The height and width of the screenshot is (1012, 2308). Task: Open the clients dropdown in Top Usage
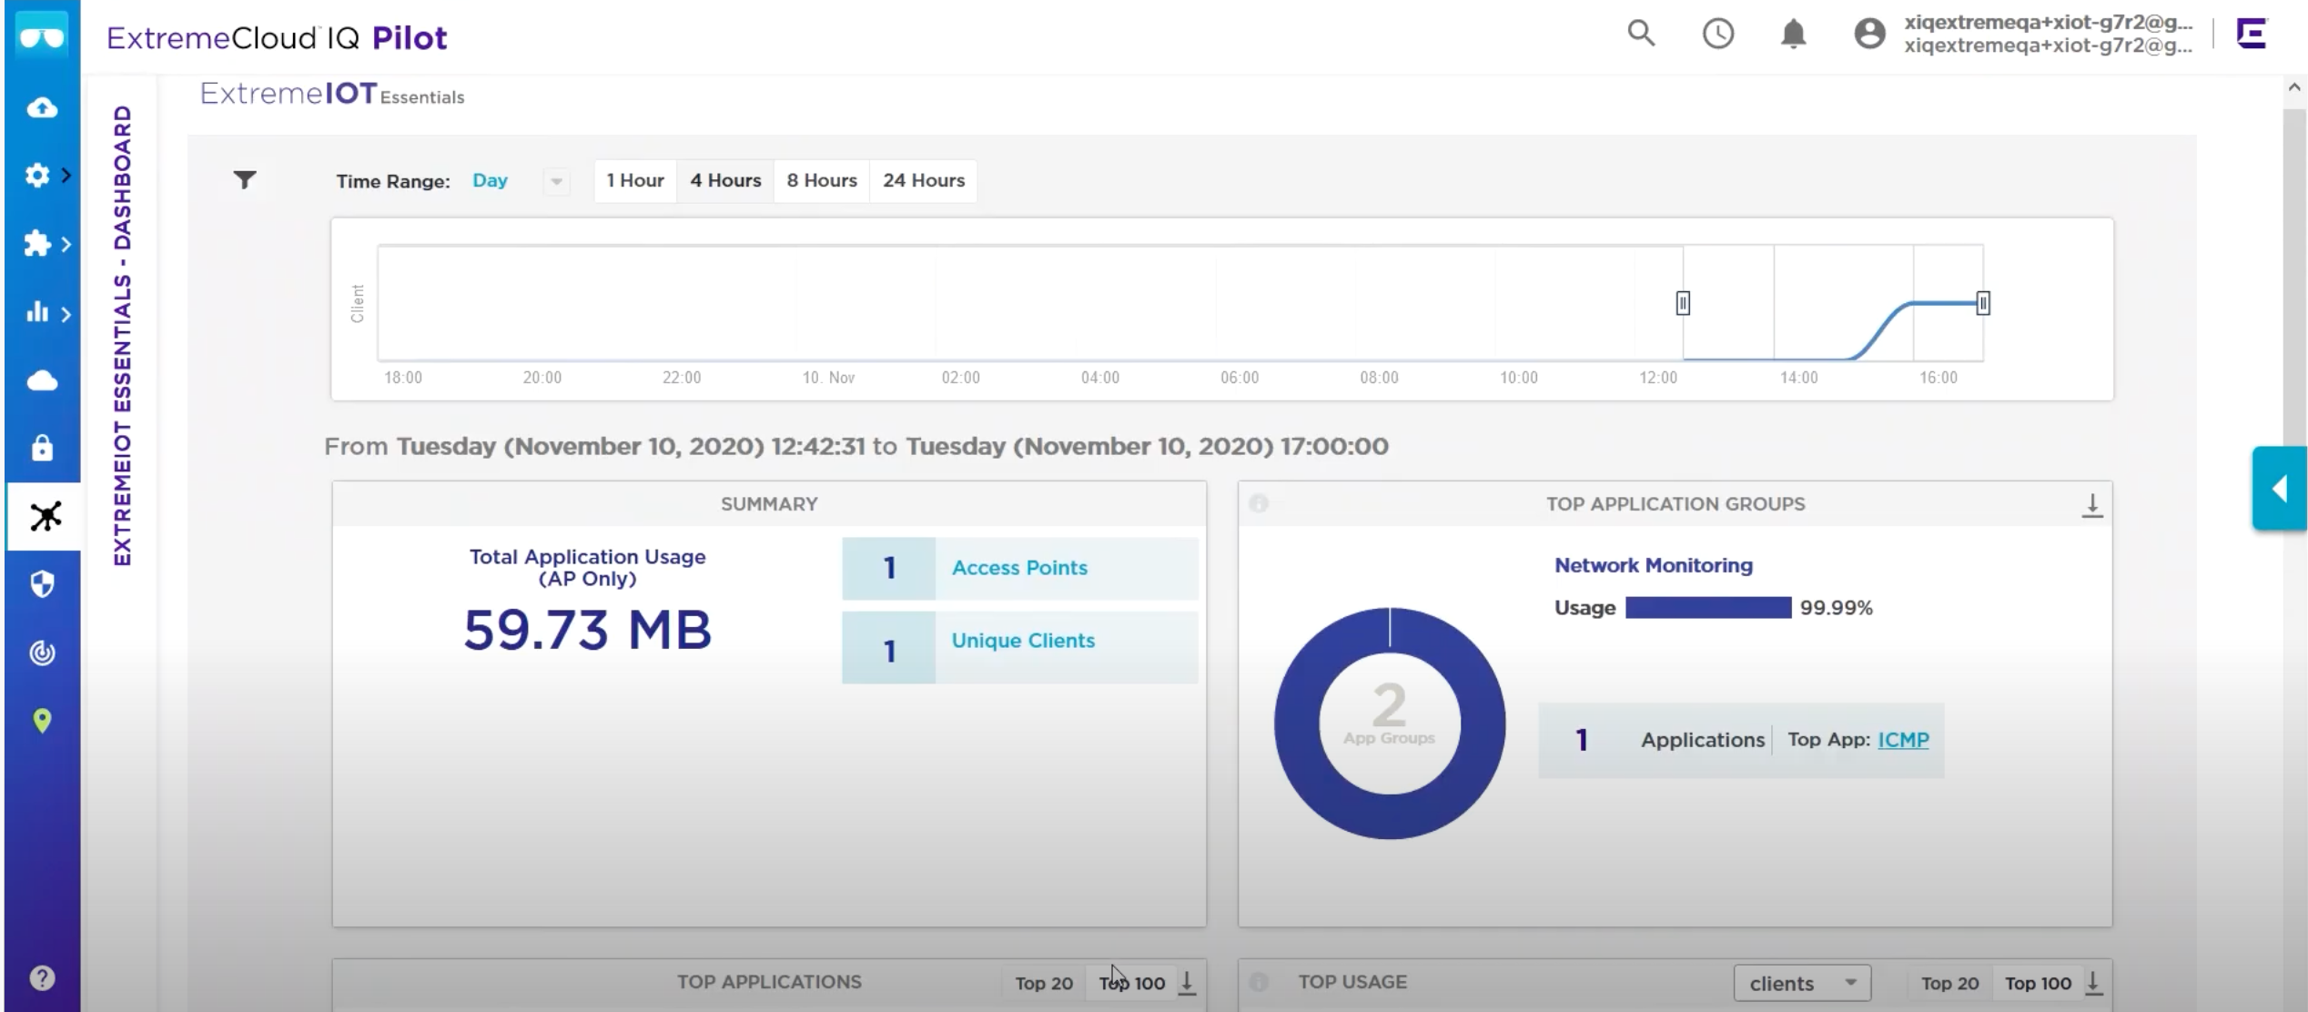click(1802, 984)
